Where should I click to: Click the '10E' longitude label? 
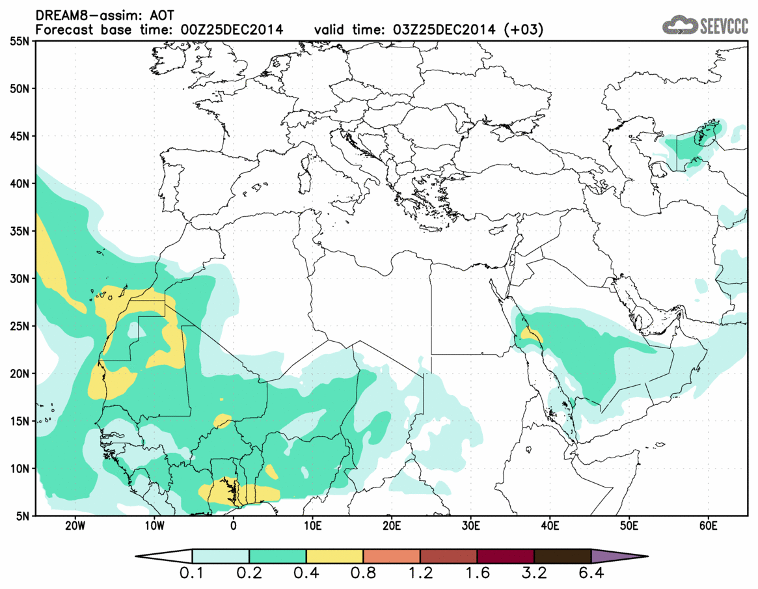pyautogui.click(x=313, y=526)
